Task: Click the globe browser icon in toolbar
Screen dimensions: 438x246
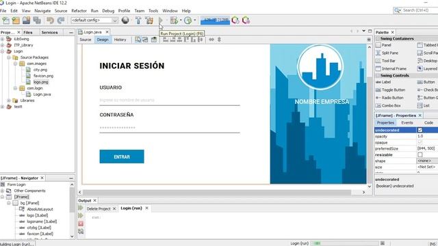Action: [x=125, y=20]
